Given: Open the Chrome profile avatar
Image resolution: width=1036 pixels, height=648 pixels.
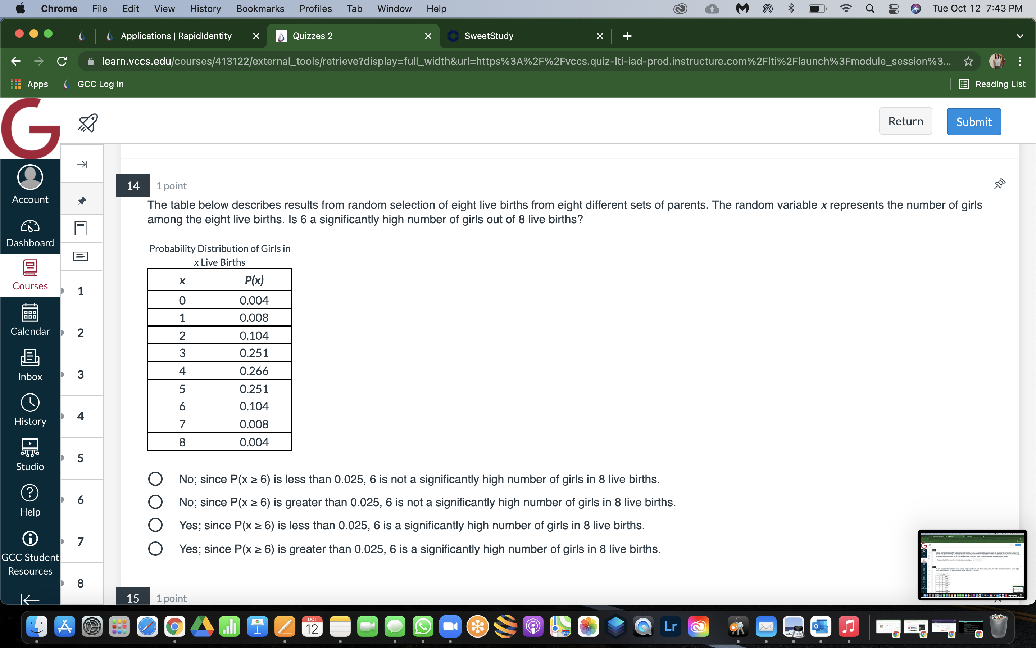Looking at the screenshot, I should [997, 61].
